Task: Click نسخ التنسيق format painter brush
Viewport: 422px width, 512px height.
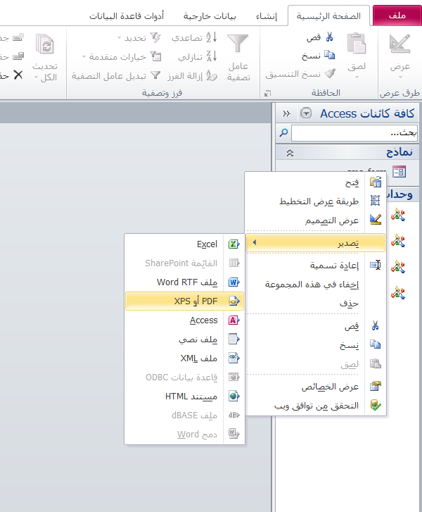Action: [x=330, y=73]
